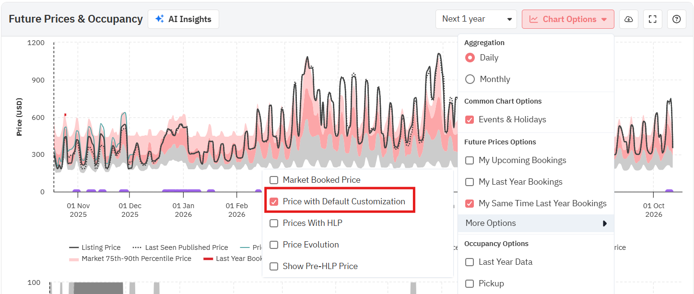Check My Last Year Bookings option
Image resolution: width=694 pixels, height=294 pixels.
pos(470,182)
